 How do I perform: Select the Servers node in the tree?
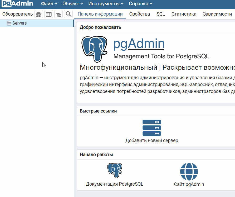coord(19,23)
